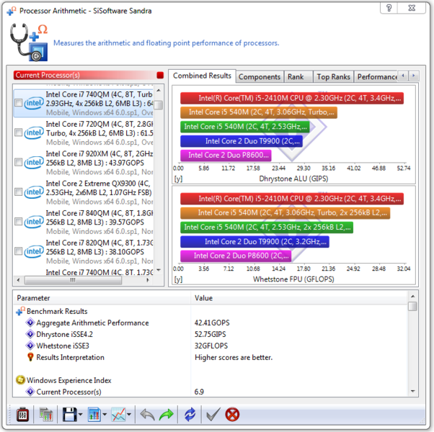
Task: Open the save icon dropdown arrow
Action: pos(80,415)
